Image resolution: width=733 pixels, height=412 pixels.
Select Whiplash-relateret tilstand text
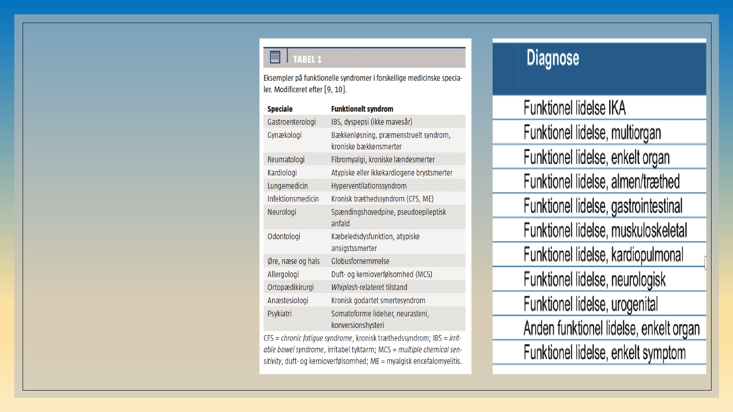pos(370,287)
